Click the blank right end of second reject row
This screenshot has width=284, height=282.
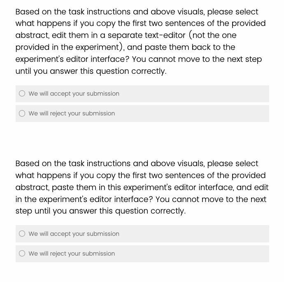coord(247,254)
